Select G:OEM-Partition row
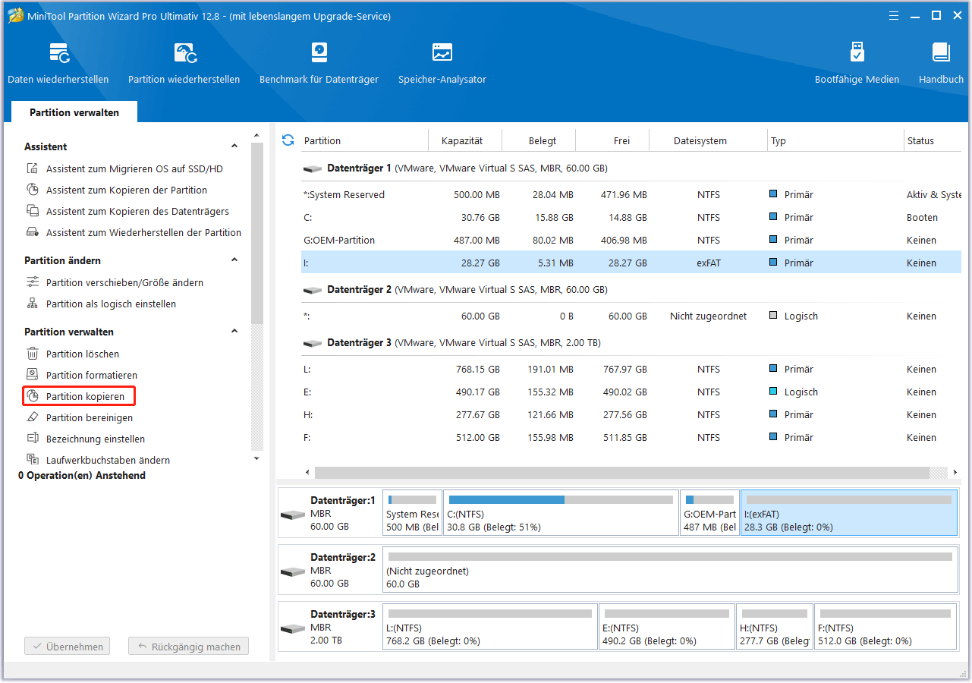This screenshot has width=972, height=683. pyautogui.click(x=631, y=241)
